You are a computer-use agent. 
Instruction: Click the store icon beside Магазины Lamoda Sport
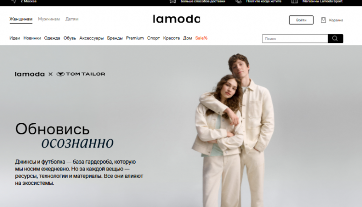click(294, 1)
